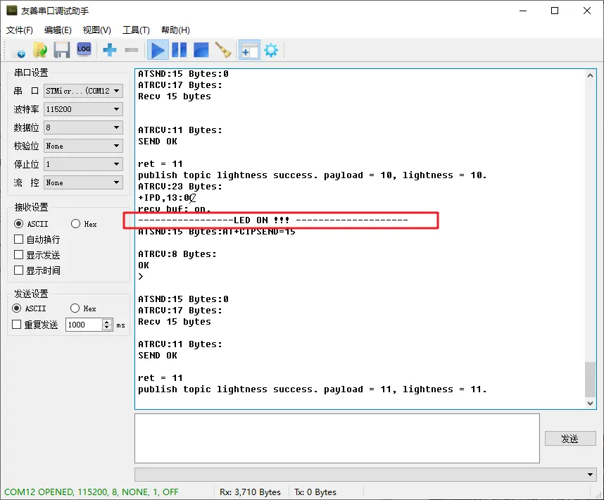The height and width of the screenshot is (500, 604).
Task: Click the new session icon in toolbar
Action: (18, 51)
